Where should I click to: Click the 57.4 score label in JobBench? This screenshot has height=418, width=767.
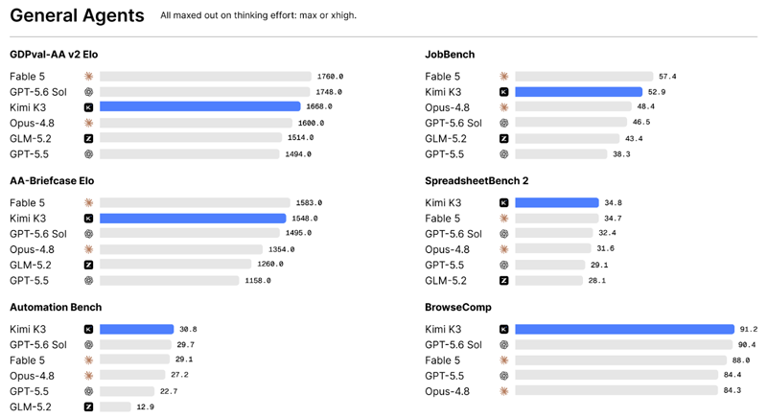(x=667, y=77)
